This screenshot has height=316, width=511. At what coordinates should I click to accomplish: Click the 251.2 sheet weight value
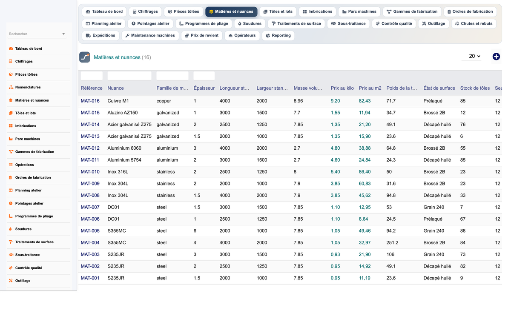pyautogui.click(x=393, y=243)
